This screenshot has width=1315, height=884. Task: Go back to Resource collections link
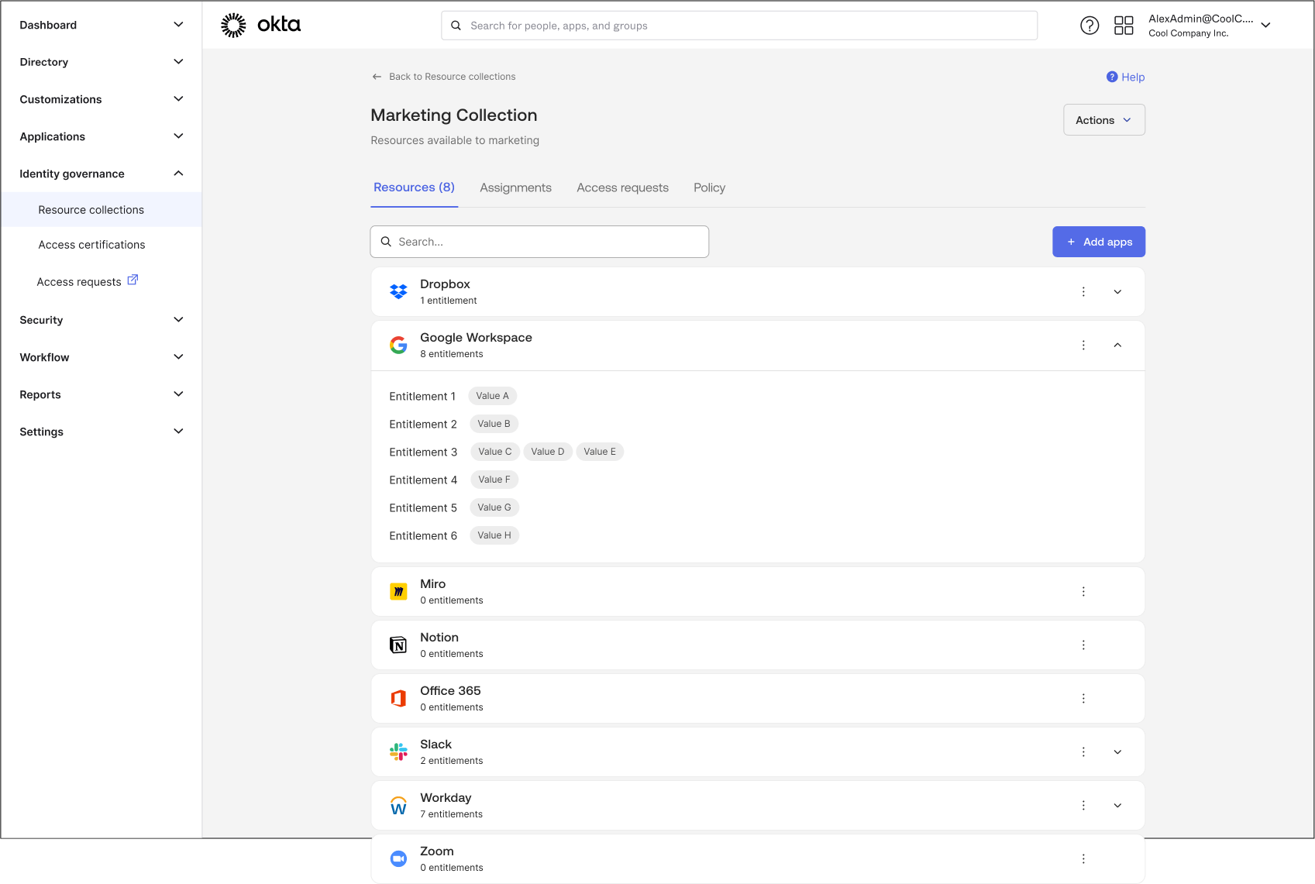coord(452,77)
